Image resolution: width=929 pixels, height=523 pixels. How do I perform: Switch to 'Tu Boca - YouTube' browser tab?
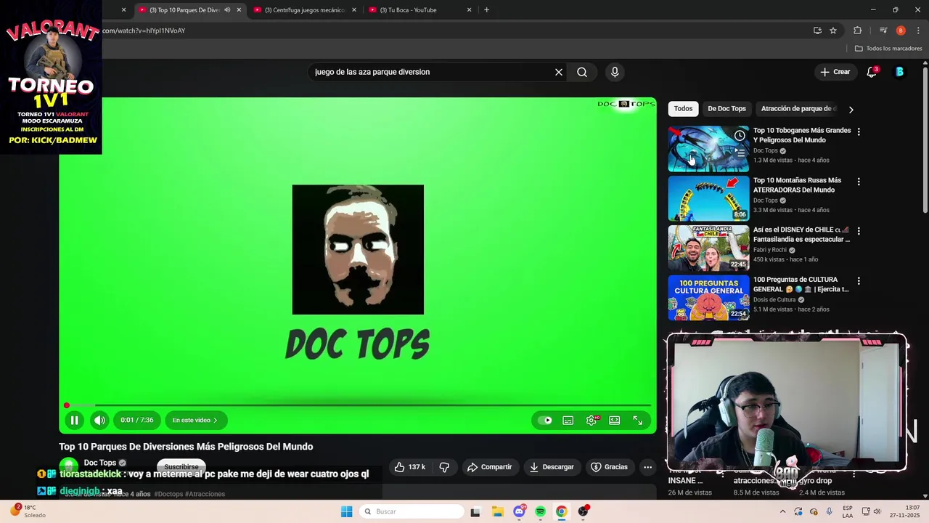pyautogui.click(x=409, y=10)
